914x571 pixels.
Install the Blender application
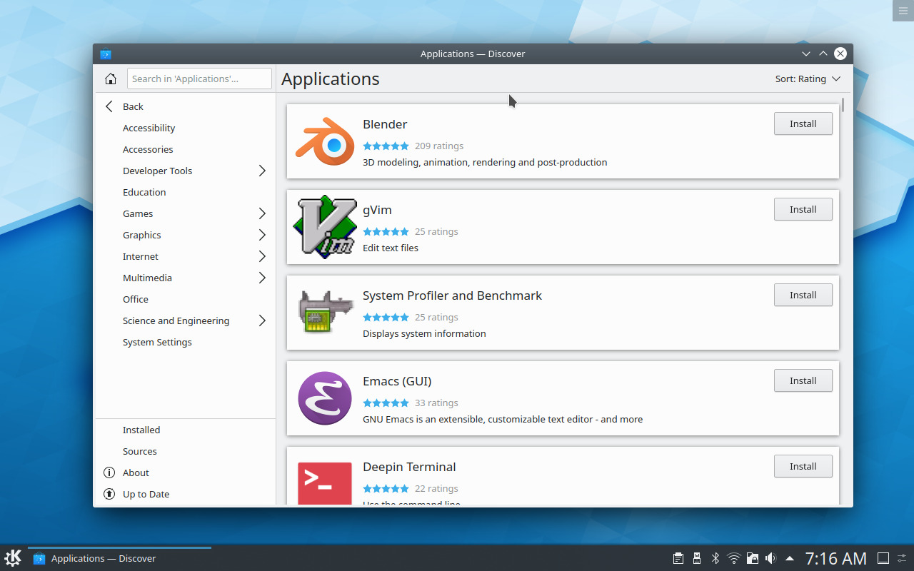[x=803, y=123]
